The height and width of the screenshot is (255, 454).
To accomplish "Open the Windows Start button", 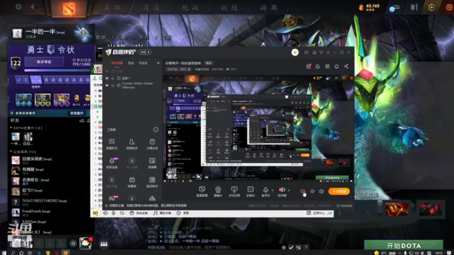I will tap(4, 253).
